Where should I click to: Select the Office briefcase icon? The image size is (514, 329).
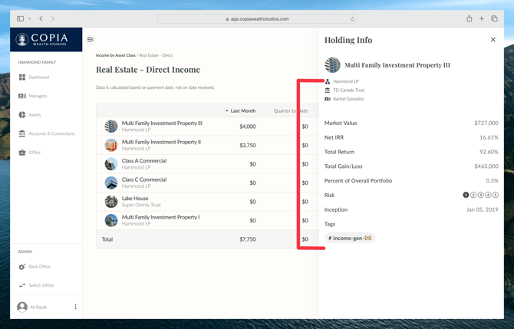pos(22,153)
